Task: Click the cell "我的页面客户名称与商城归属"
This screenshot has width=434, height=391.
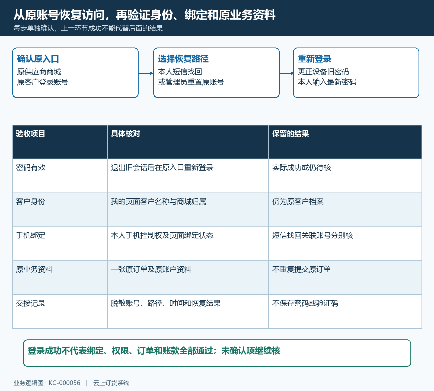Action: [188, 210]
